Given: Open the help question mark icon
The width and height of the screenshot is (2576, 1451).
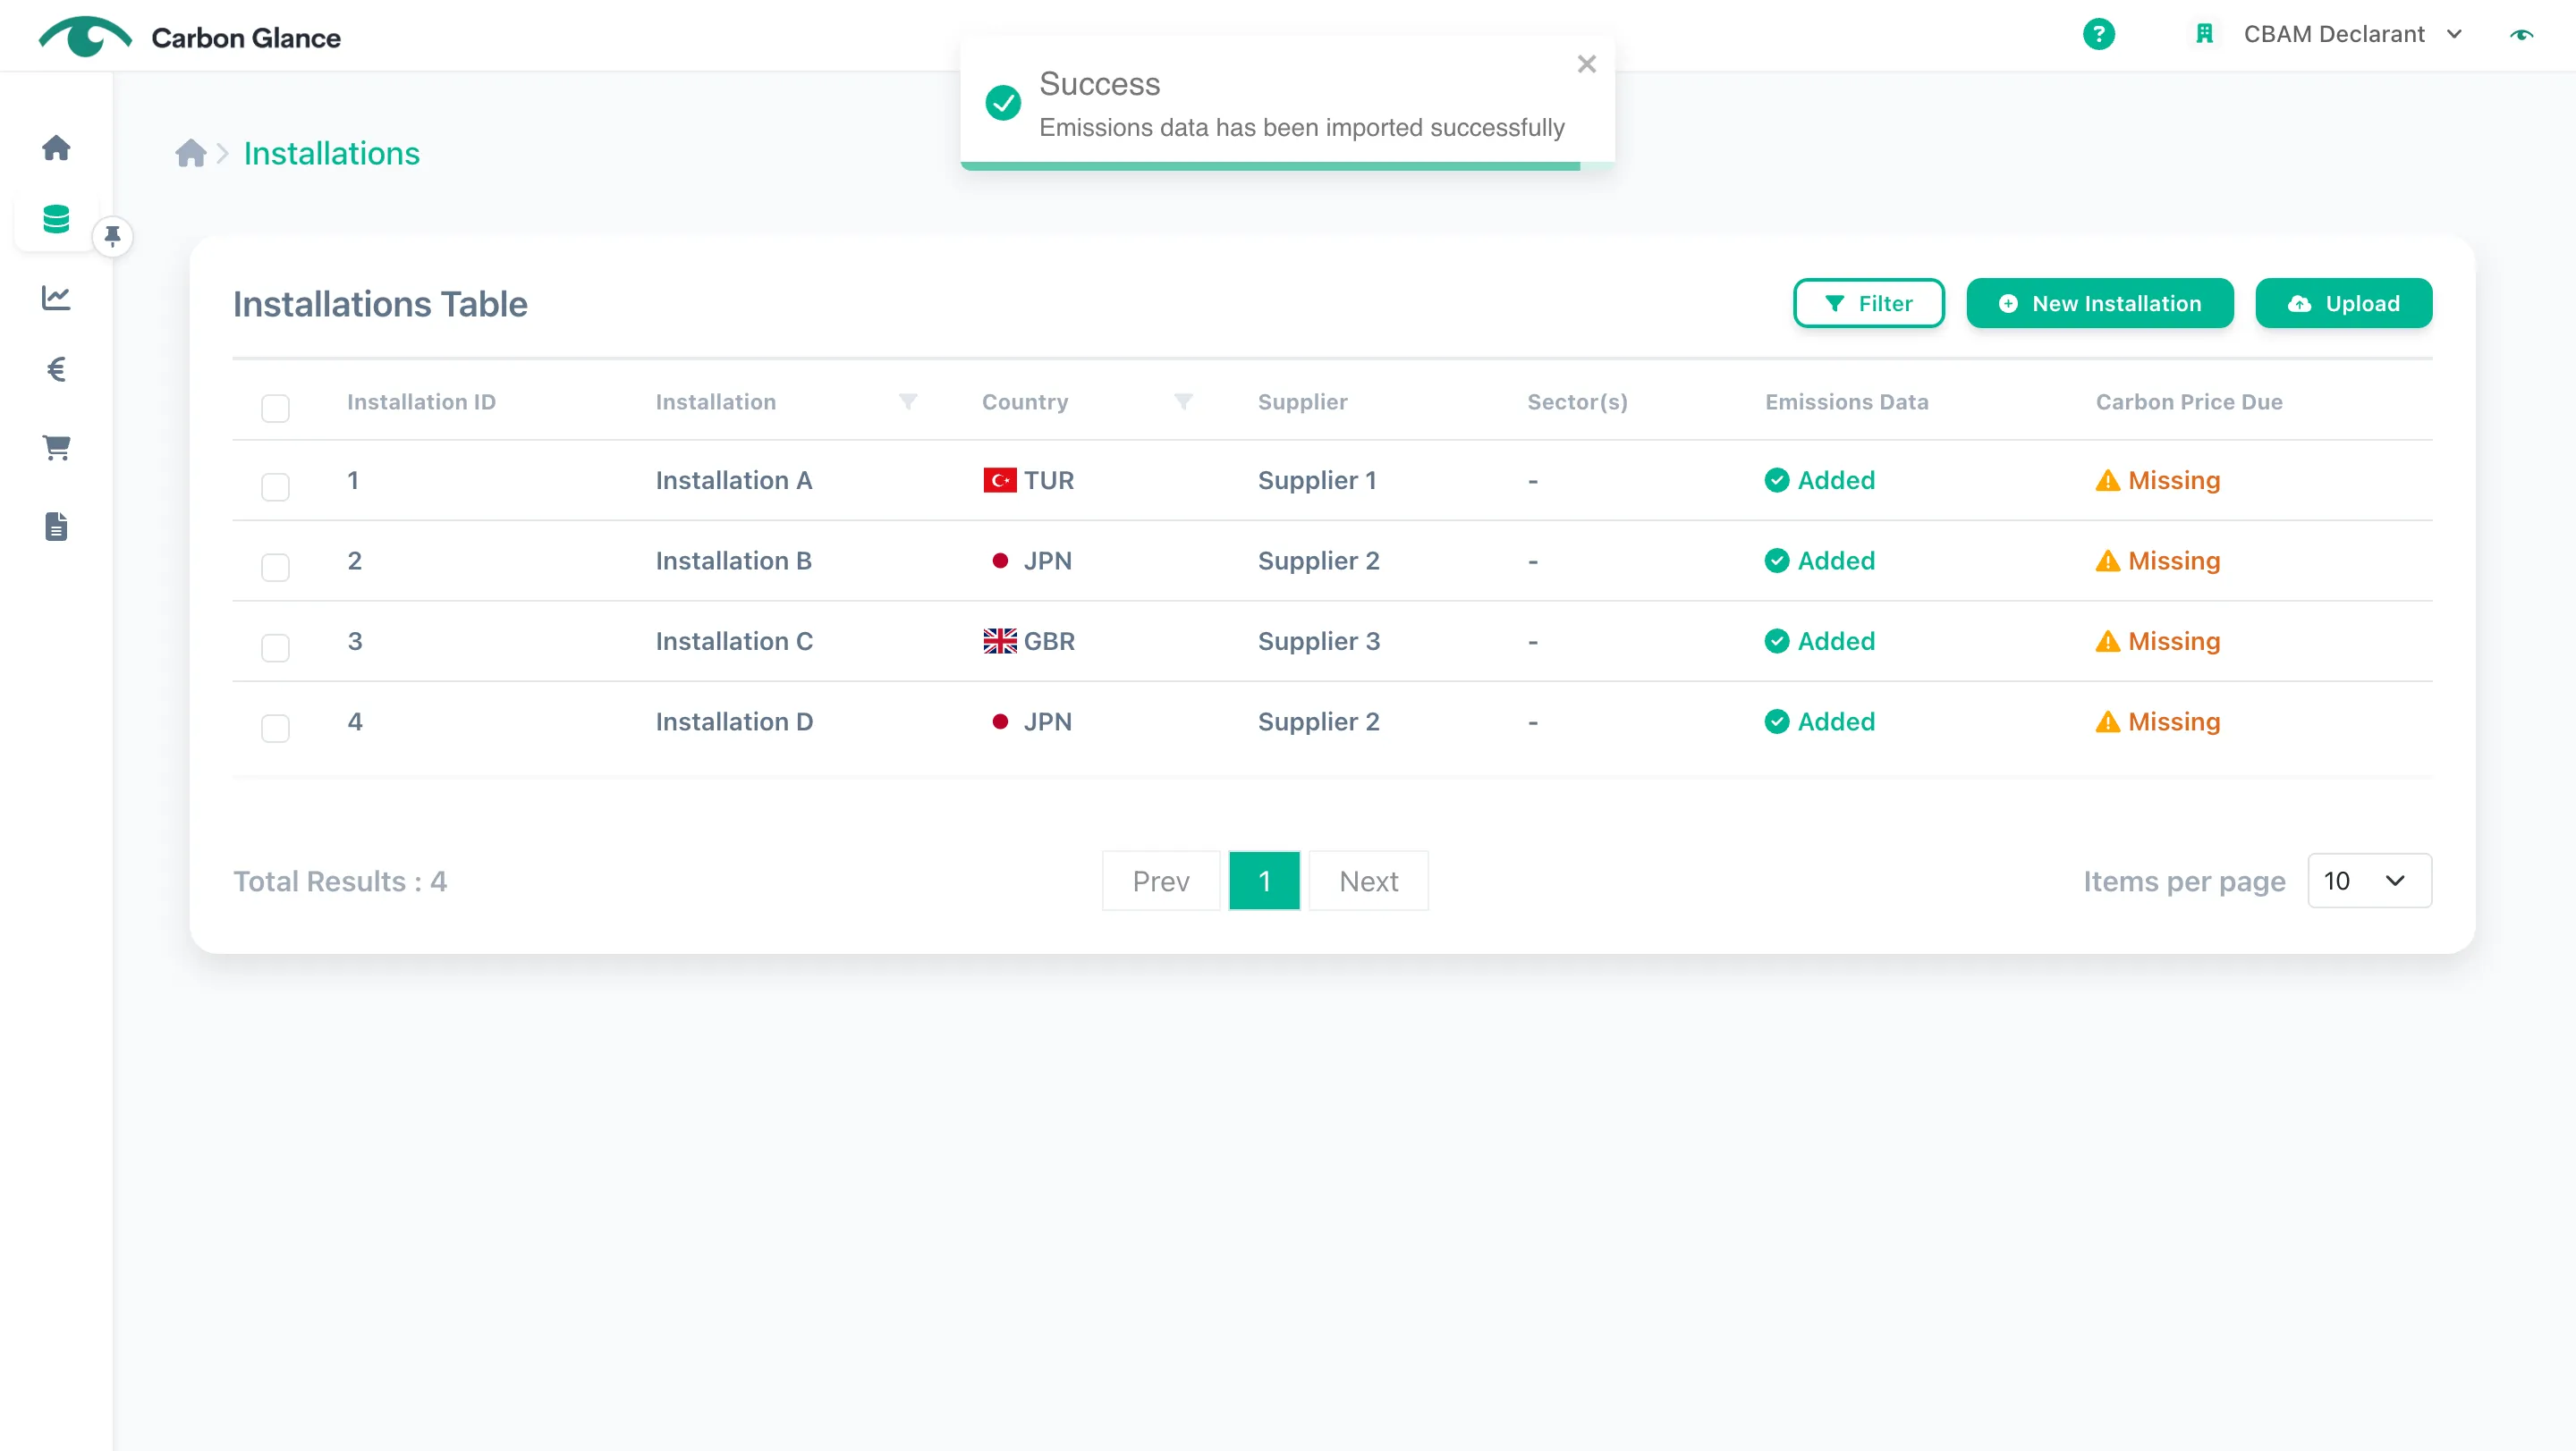Looking at the screenshot, I should [2098, 34].
